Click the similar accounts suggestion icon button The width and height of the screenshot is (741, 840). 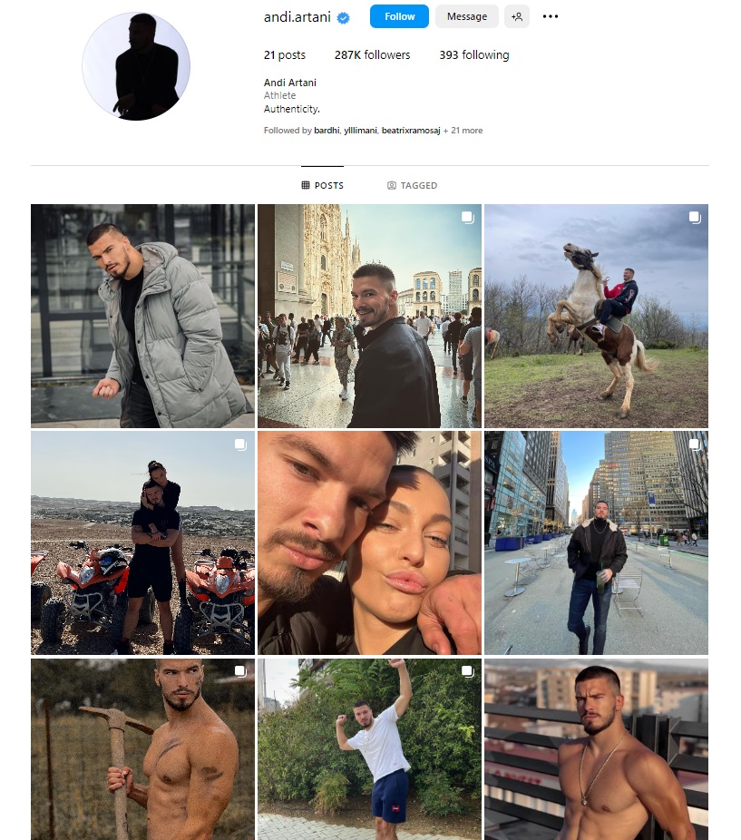click(517, 16)
